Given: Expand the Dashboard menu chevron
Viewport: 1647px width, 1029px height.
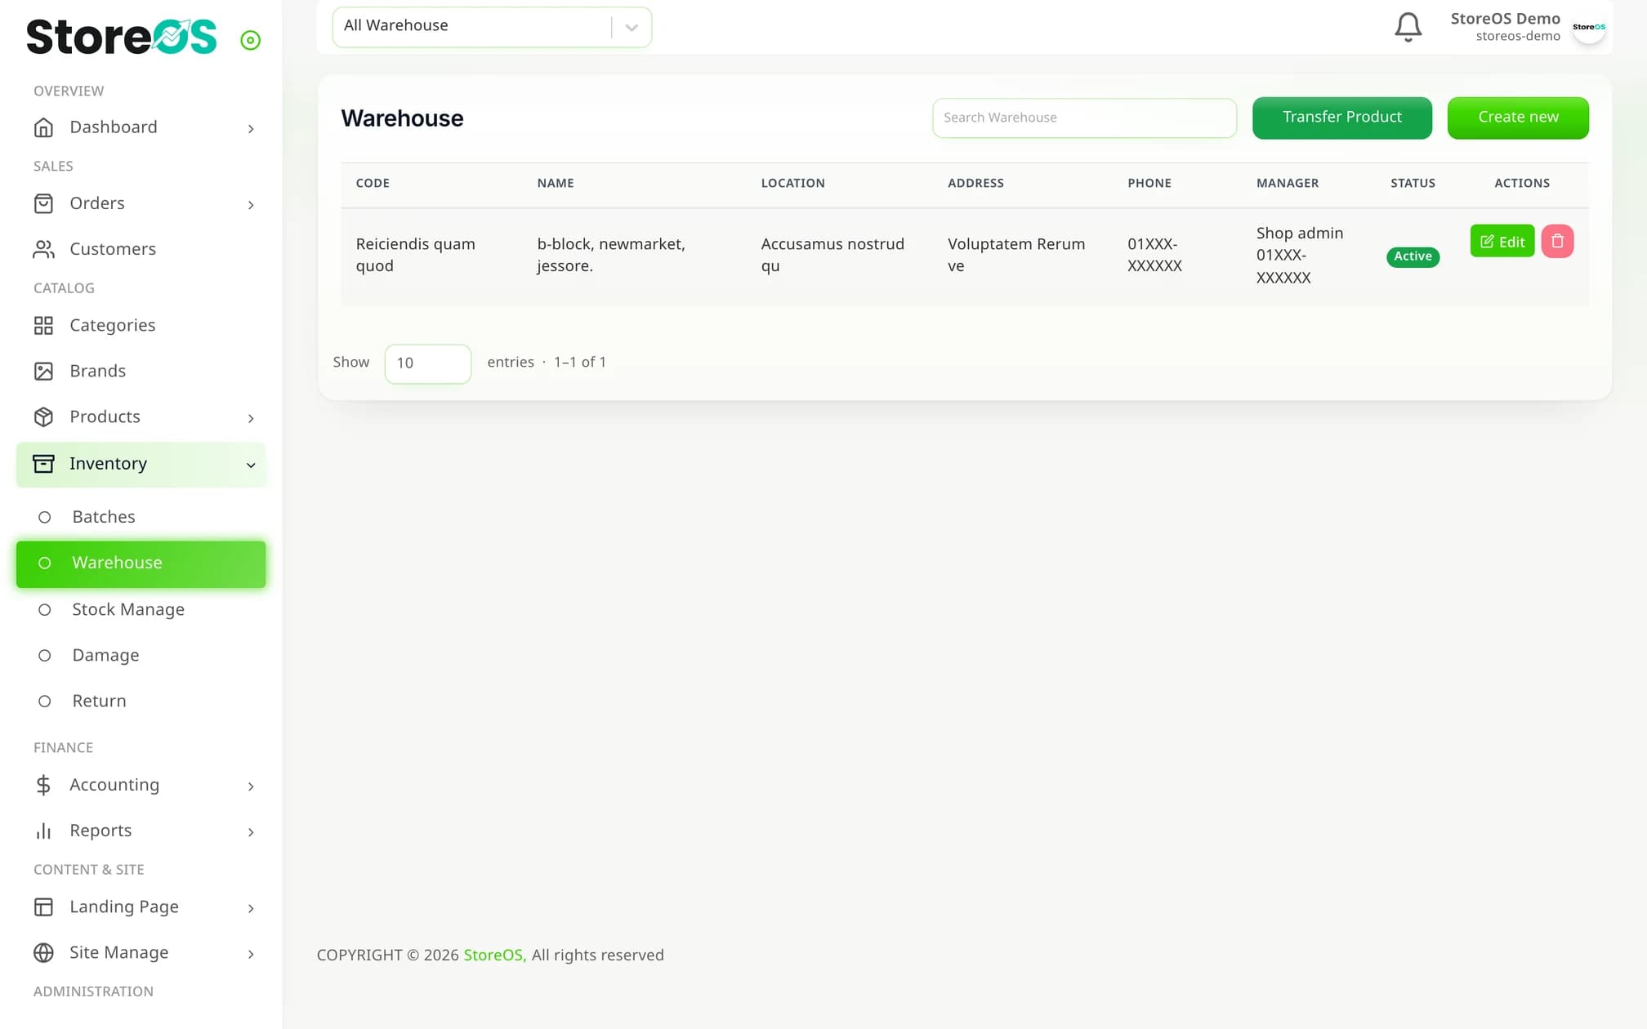Looking at the screenshot, I should (x=251, y=129).
